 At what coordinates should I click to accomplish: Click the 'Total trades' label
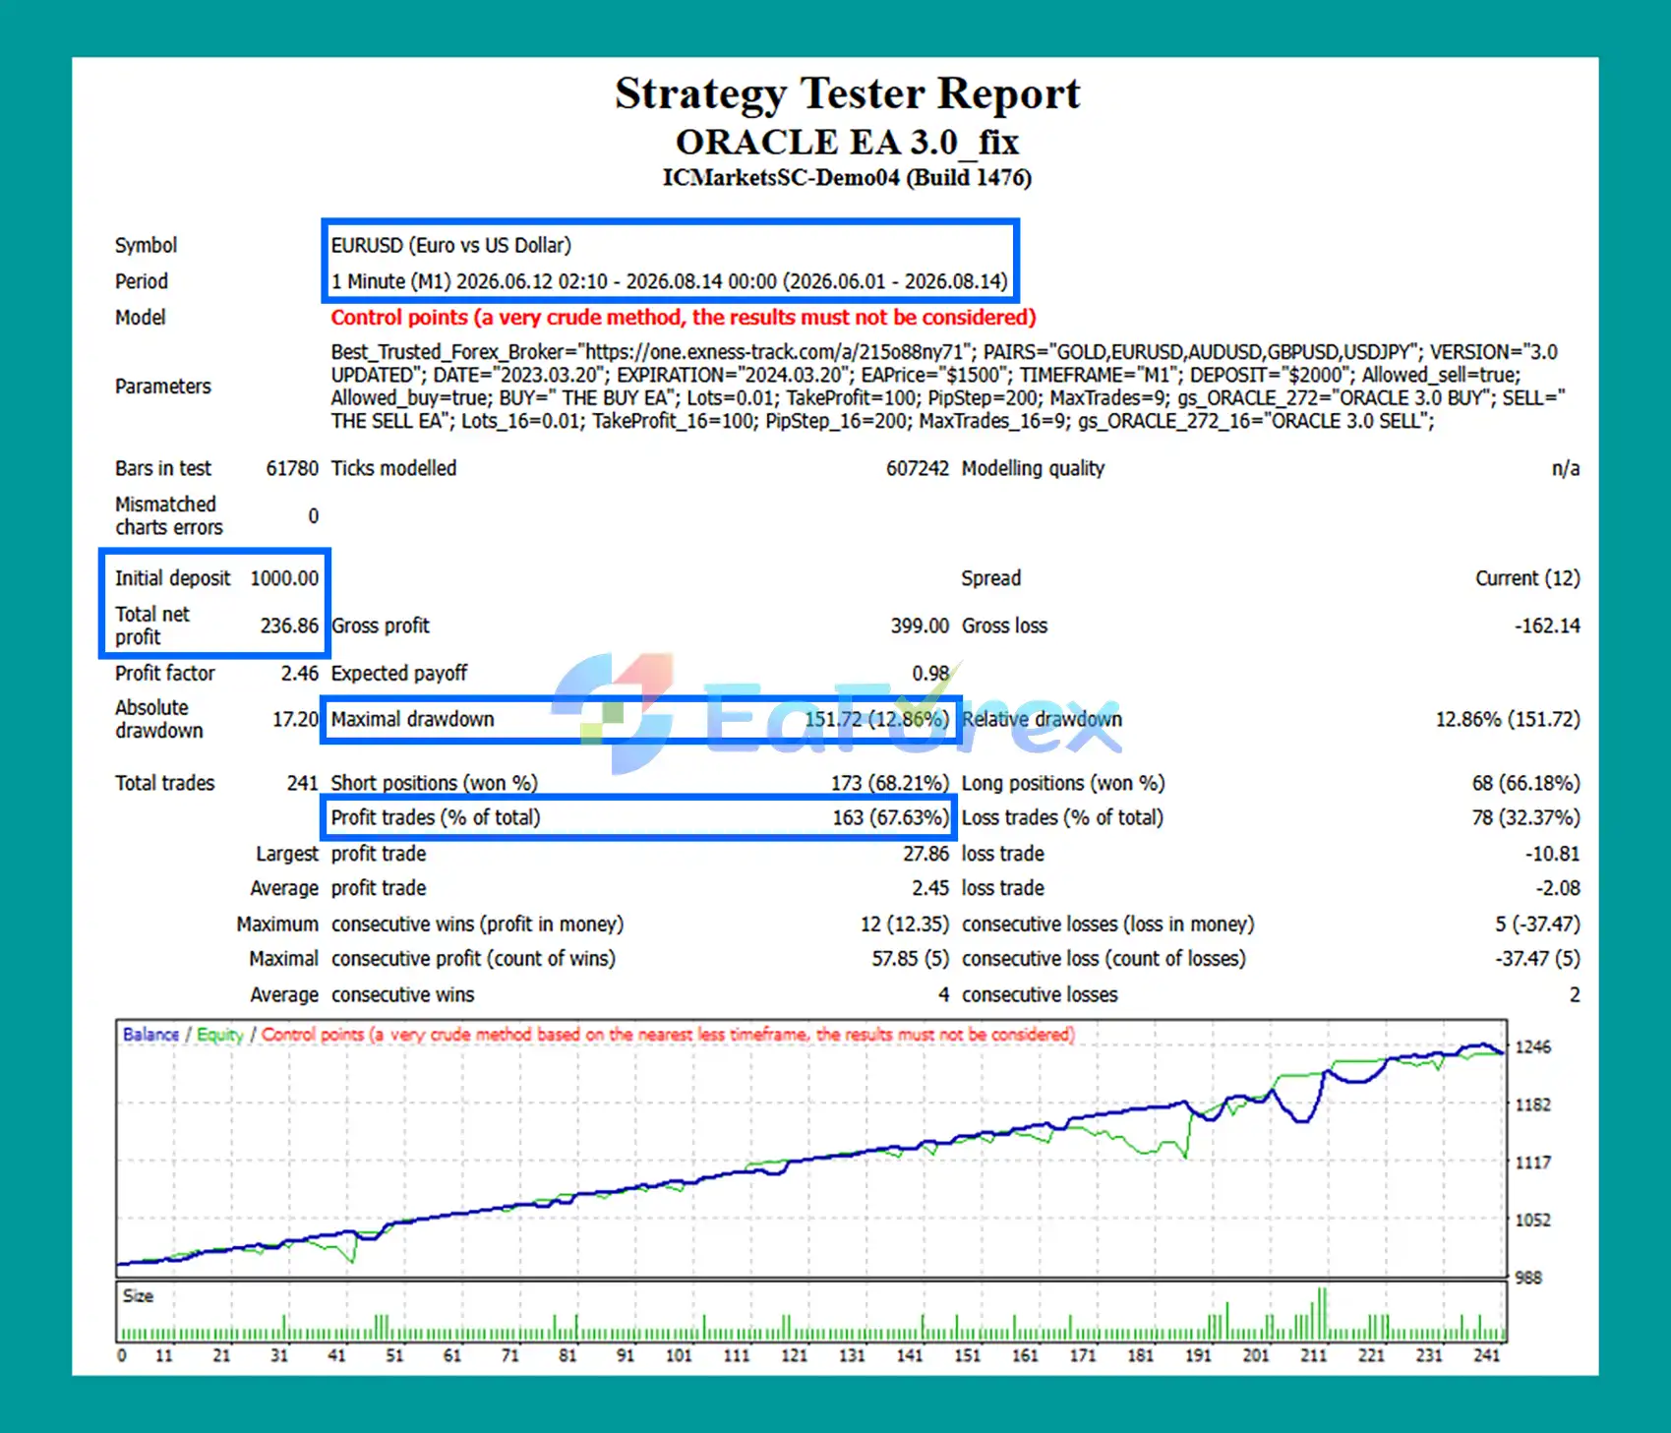point(164,783)
